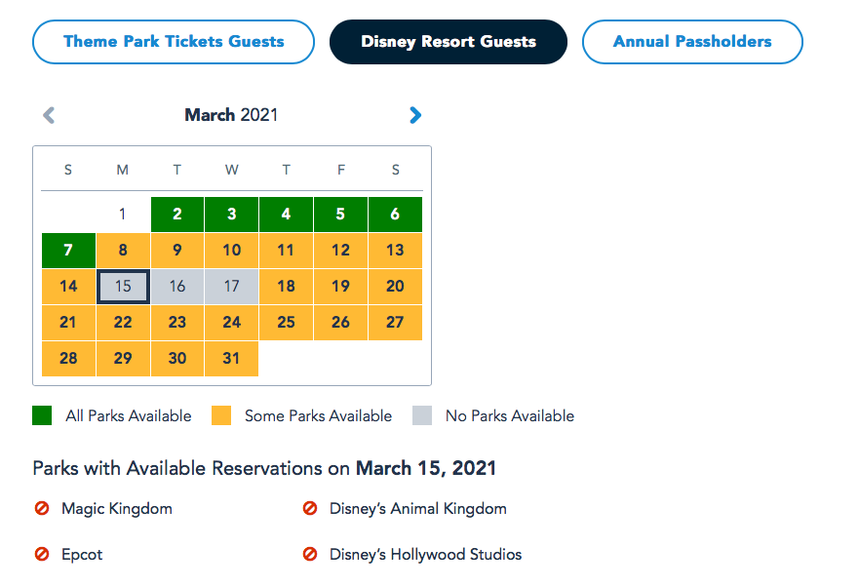Switch to Theme Park Tickets Guests tab
Screen dimensions: 859x588
tap(174, 42)
